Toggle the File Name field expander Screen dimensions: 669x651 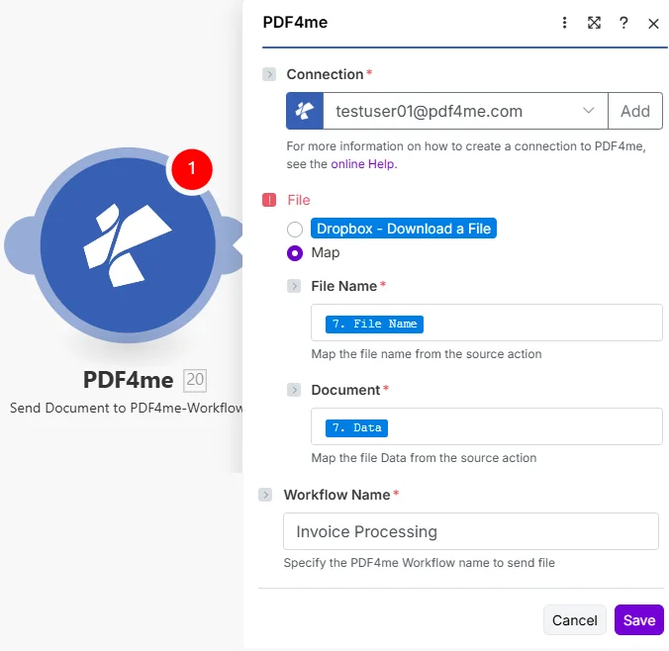point(294,286)
